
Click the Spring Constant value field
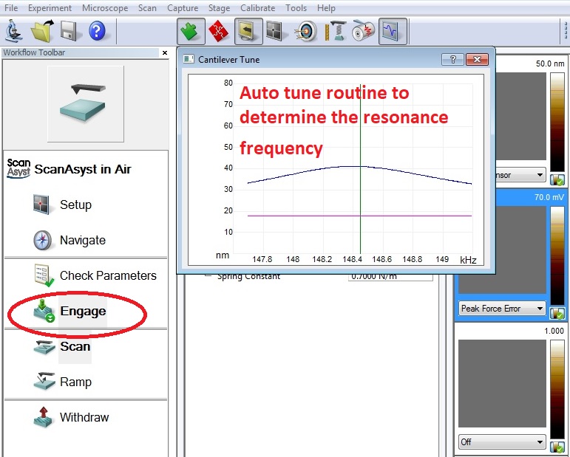point(390,276)
